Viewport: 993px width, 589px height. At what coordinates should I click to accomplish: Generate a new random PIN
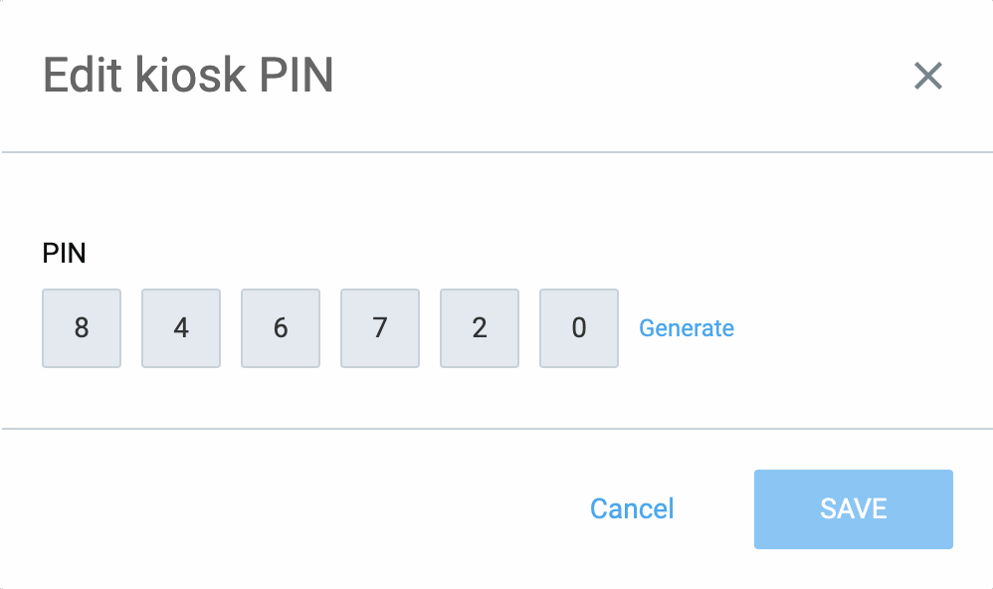(687, 328)
